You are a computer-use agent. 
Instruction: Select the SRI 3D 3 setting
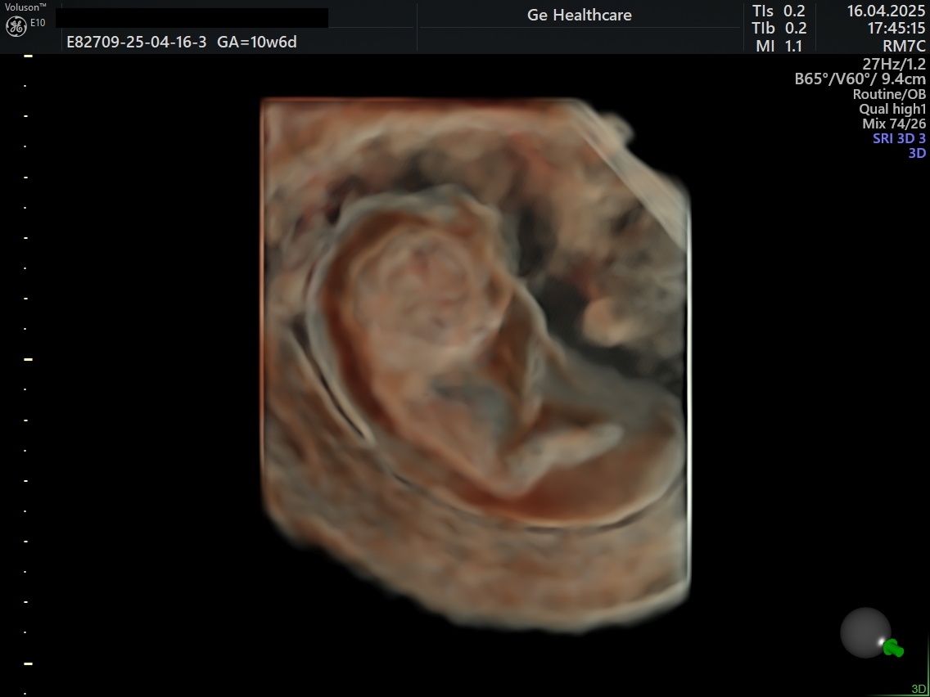899,138
